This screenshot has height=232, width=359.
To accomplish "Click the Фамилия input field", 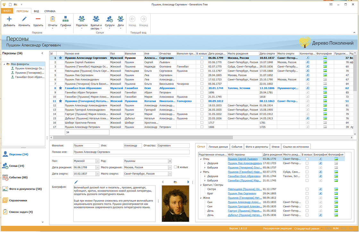I will coord(86,145).
